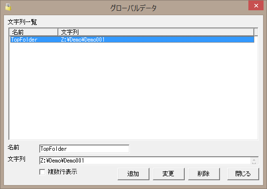Enable the 複数行表示 checkbox
Image resolution: width=267 pixels, height=189 pixels.
[x=42, y=172]
